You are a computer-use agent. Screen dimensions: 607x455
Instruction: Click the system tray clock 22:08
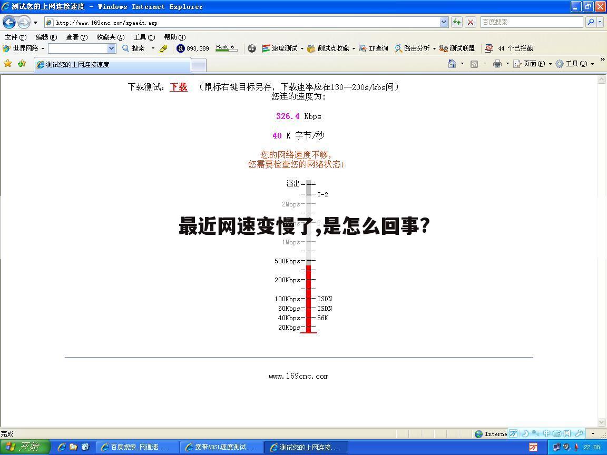[592, 447]
